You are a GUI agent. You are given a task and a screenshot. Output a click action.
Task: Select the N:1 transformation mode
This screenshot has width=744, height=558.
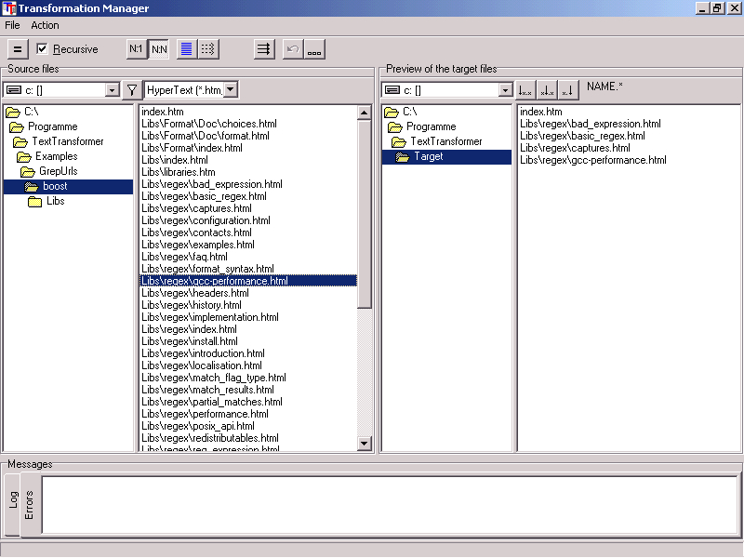[x=137, y=49]
